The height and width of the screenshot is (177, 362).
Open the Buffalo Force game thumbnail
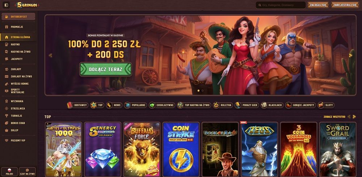click(142, 149)
